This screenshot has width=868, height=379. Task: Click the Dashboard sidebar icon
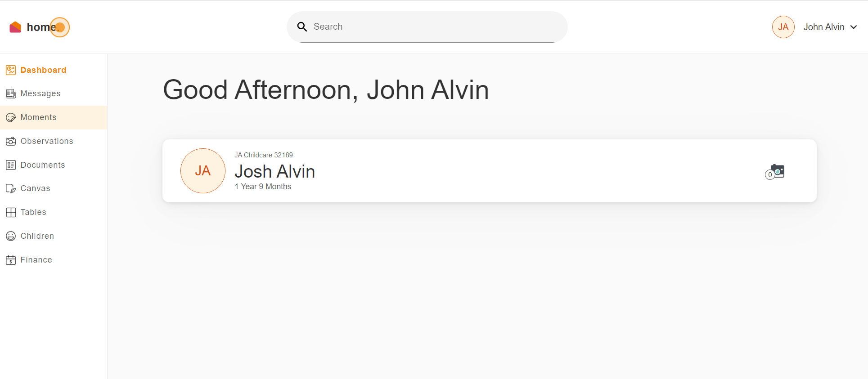11,70
